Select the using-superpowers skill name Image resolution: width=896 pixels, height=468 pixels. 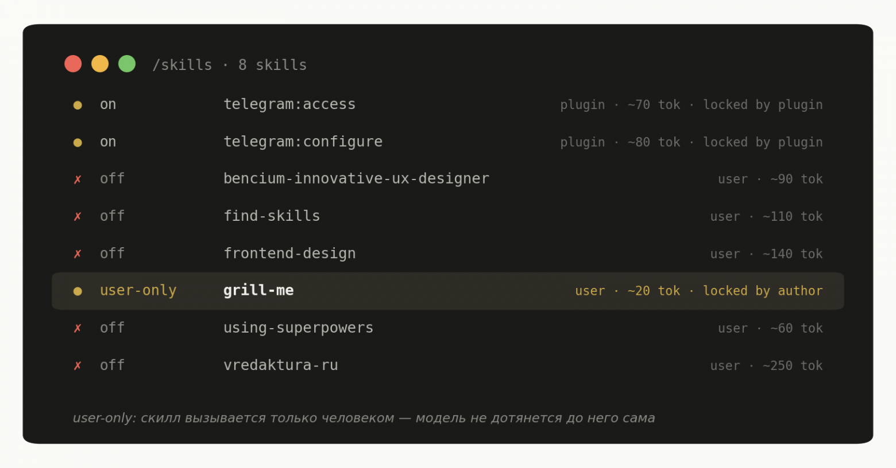pos(298,328)
